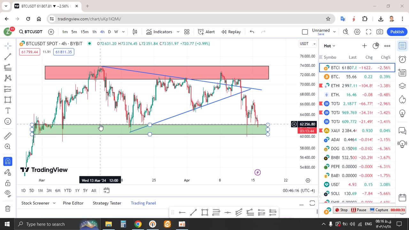This screenshot has height=230, width=409.
Task: Open the Trading Panel tab
Action: tap(143, 203)
